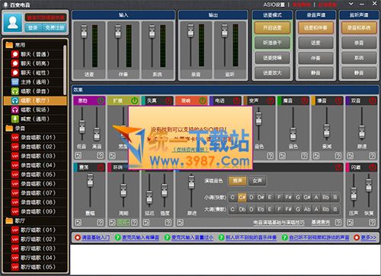This screenshot has height=276, width=381.
Task: Enable the 变声 effect power button
Action: pos(271,101)
